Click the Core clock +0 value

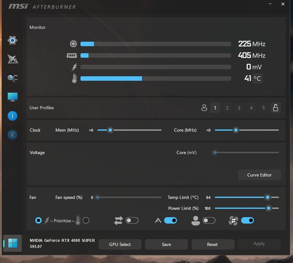pos(208,130)
